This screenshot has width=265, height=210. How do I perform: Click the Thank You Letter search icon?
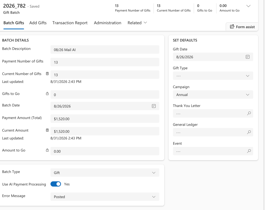tap(249, 113)
